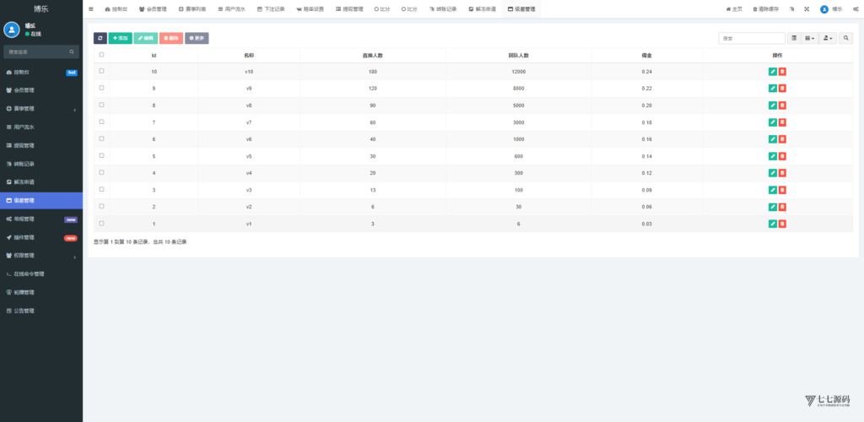Click the table search input field
Image resolution: width=864 pixels, height=422 pixels.
[x=751, y=38]
